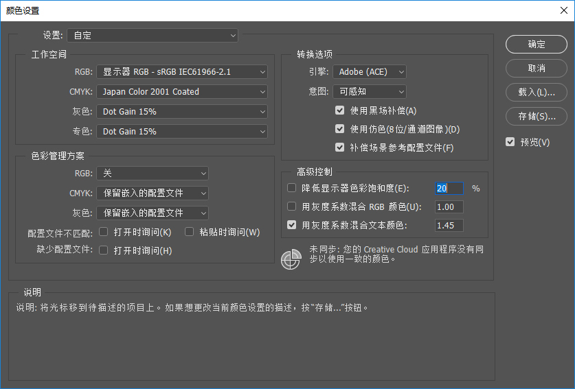Image resolution: width=575 pixels, height=389 pixels.
Task: Open the 灰色 color management policy dropdown
Action: [x=153, y=213]
